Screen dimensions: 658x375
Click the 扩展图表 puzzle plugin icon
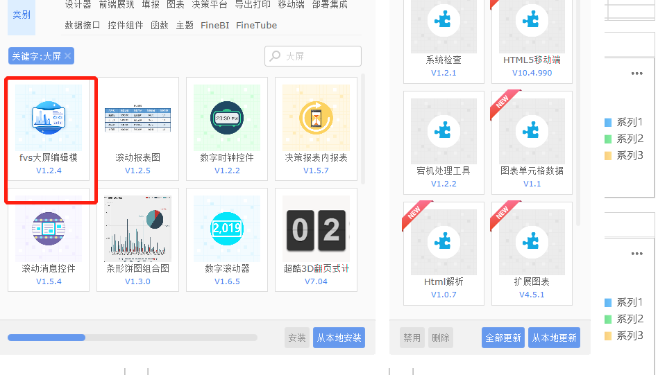click(x=532, y=242)
